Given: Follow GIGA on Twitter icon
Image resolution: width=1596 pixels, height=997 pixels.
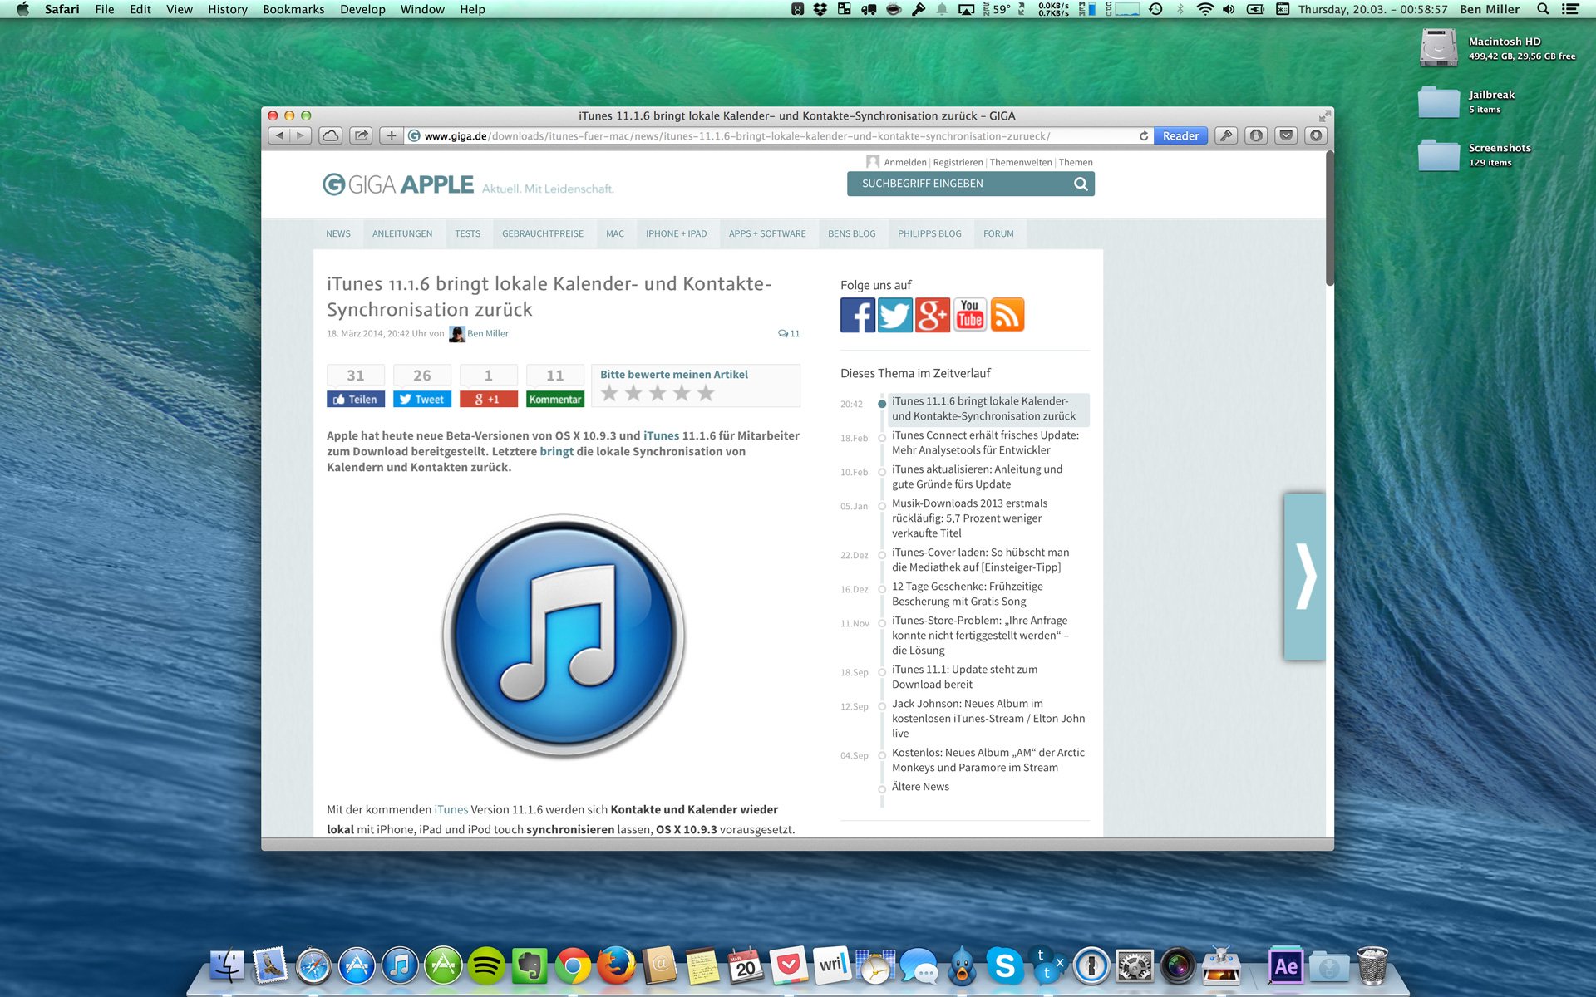Looking at the screenshot, I should pos(895,315).
